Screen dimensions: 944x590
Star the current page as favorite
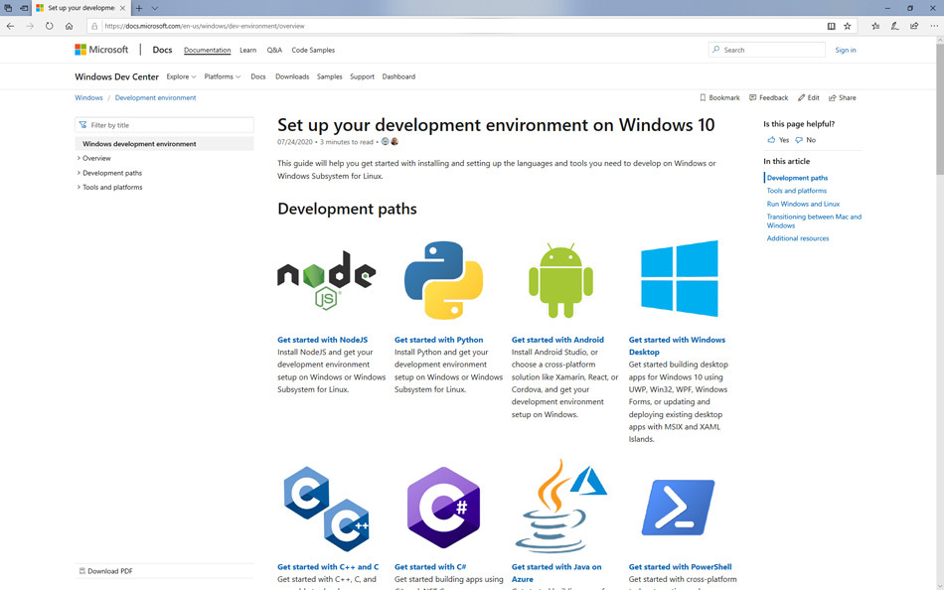tap(848, 26)
